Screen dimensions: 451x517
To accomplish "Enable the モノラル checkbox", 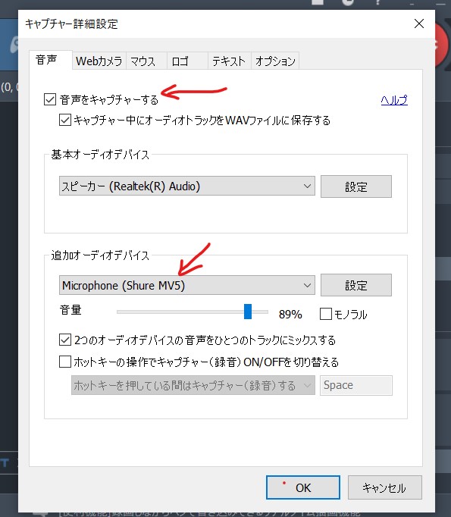I will point(326,314).
